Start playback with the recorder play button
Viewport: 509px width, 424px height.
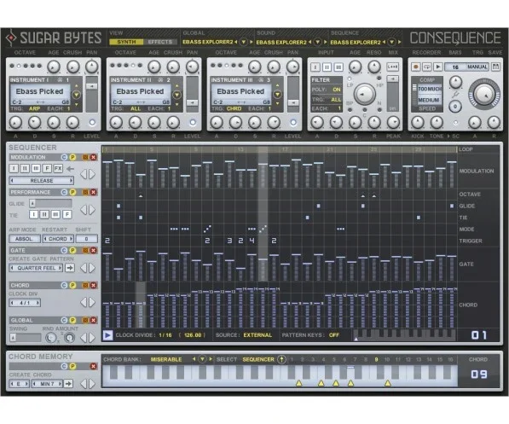438,67
